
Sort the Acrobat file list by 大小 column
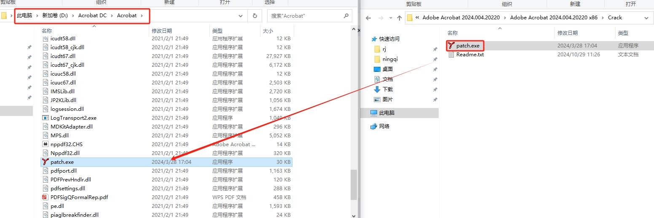[x=268, y=31]
